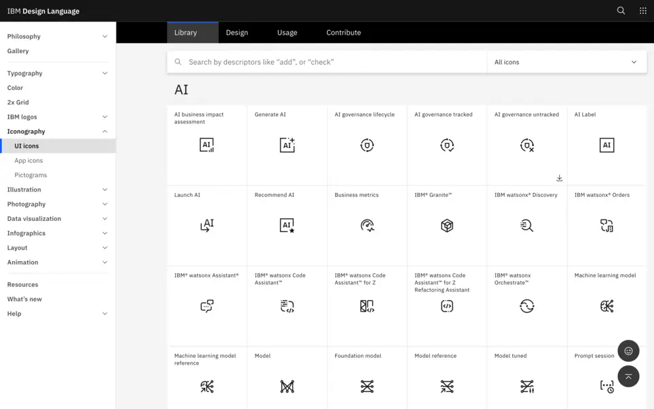Open the header search magnifier
The width and height of the screenshot is (654, 409).
pyautogui.click(x=621, y=11)
